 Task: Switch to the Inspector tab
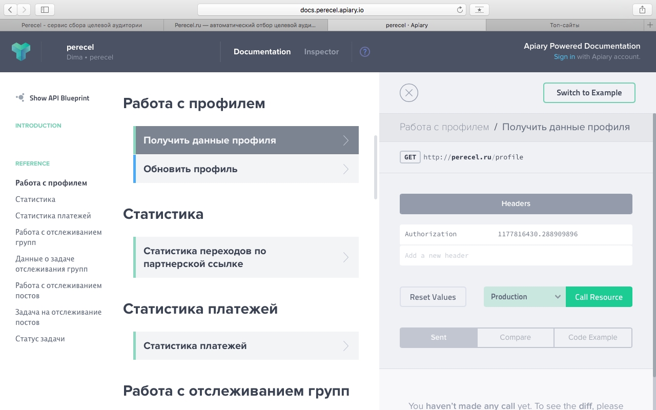point(321,52)
